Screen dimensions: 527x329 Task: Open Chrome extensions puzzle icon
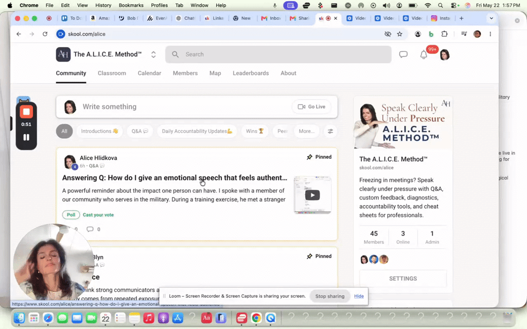tap(444, 34)
